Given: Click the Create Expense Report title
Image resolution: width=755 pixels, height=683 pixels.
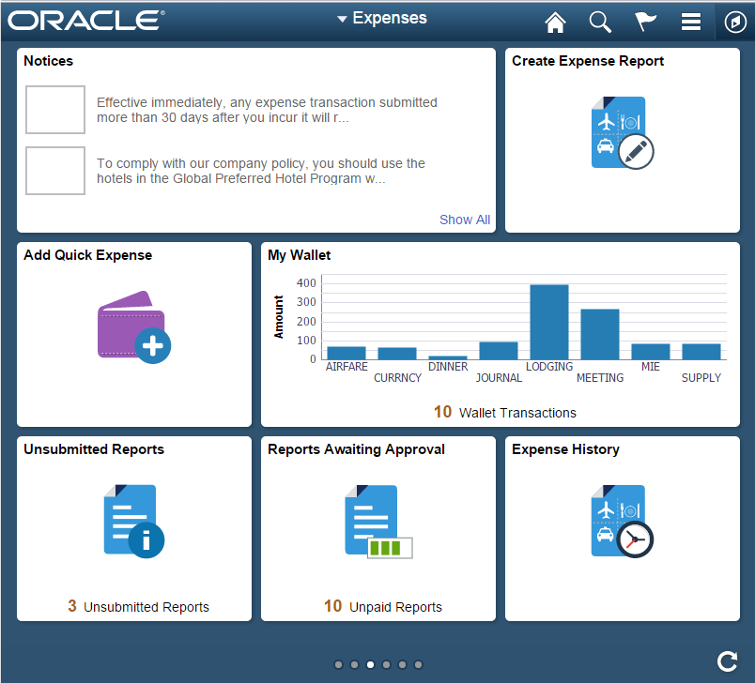Looking at the screenshot, I should (588, 61).
